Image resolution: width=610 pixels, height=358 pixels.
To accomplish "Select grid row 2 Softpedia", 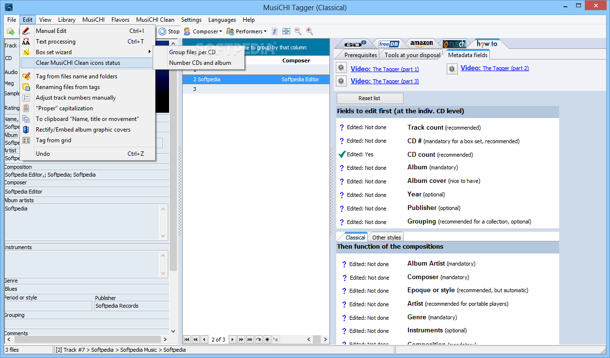I will coord(256,79).
